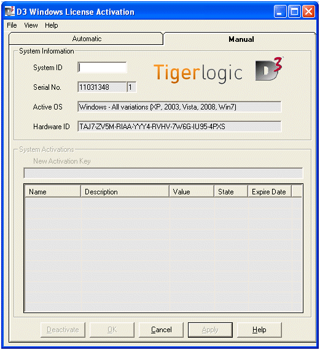The image size is (320, 350).
Task: Open the File menu
Action: pos(12,25)
